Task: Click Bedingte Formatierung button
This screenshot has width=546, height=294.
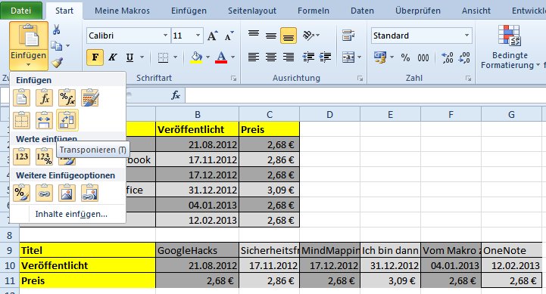Action: click(510, 47)
